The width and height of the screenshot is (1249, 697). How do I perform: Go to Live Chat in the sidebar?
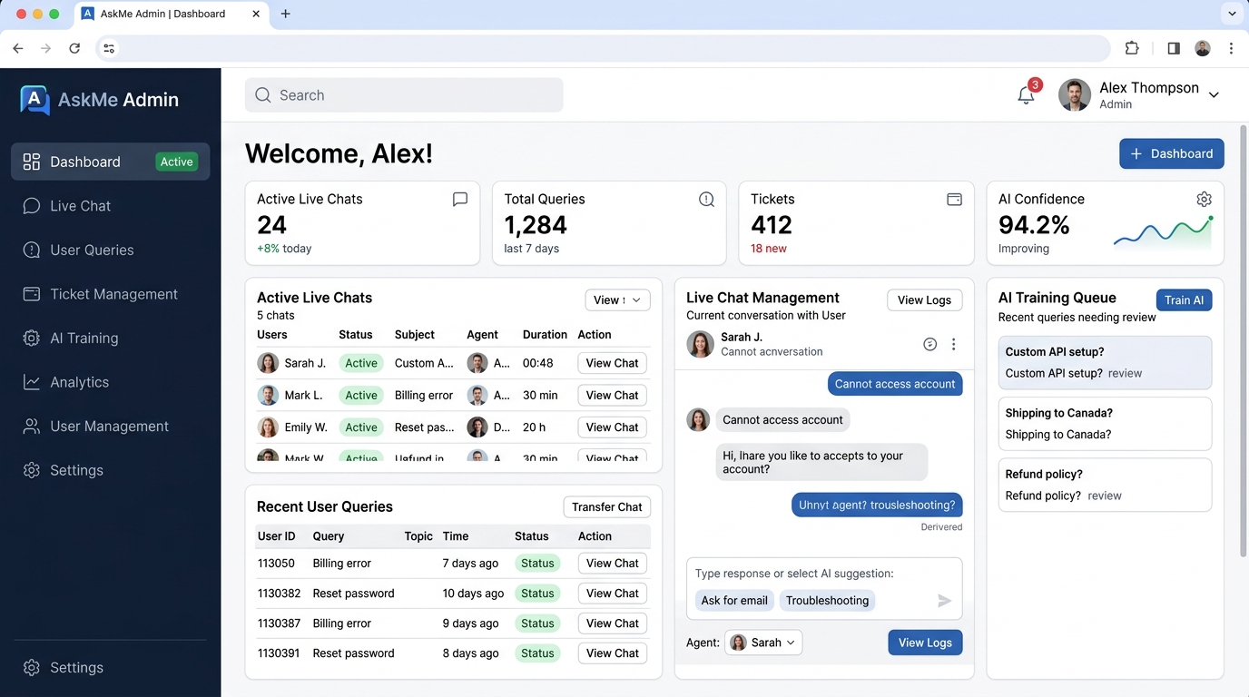[x=111, y=206]
